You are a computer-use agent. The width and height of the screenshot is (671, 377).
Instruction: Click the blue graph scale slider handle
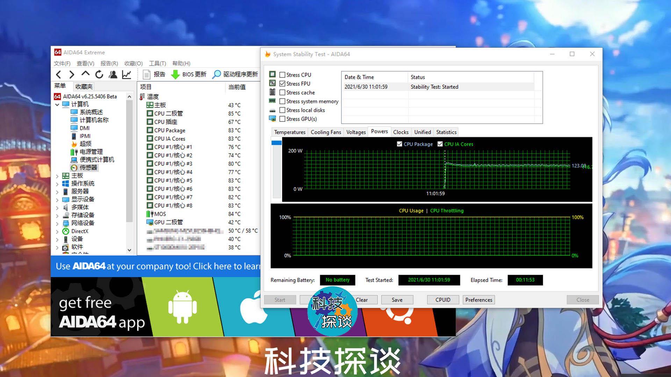(x=276, y=143)
